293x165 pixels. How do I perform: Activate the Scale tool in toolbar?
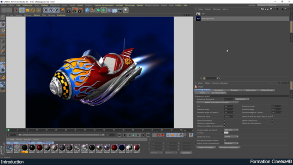coord(27,10)
